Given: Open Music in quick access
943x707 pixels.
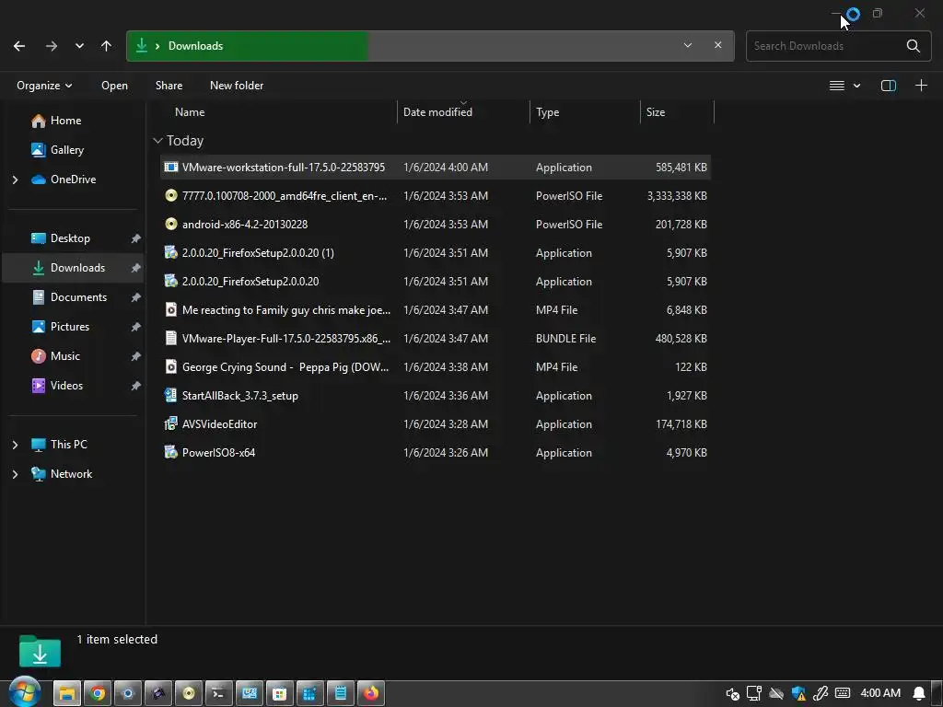Looking at the screenshot, I should (x=65, y=356).
